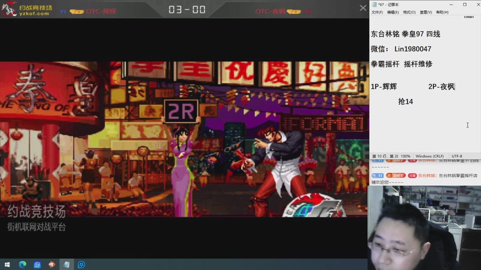Image resolution: width=481 pixels, height=270 pixels.
Task: Click the orange fan badge in bottom chat message
Action: pyautogui.click(x=396, y=176)
